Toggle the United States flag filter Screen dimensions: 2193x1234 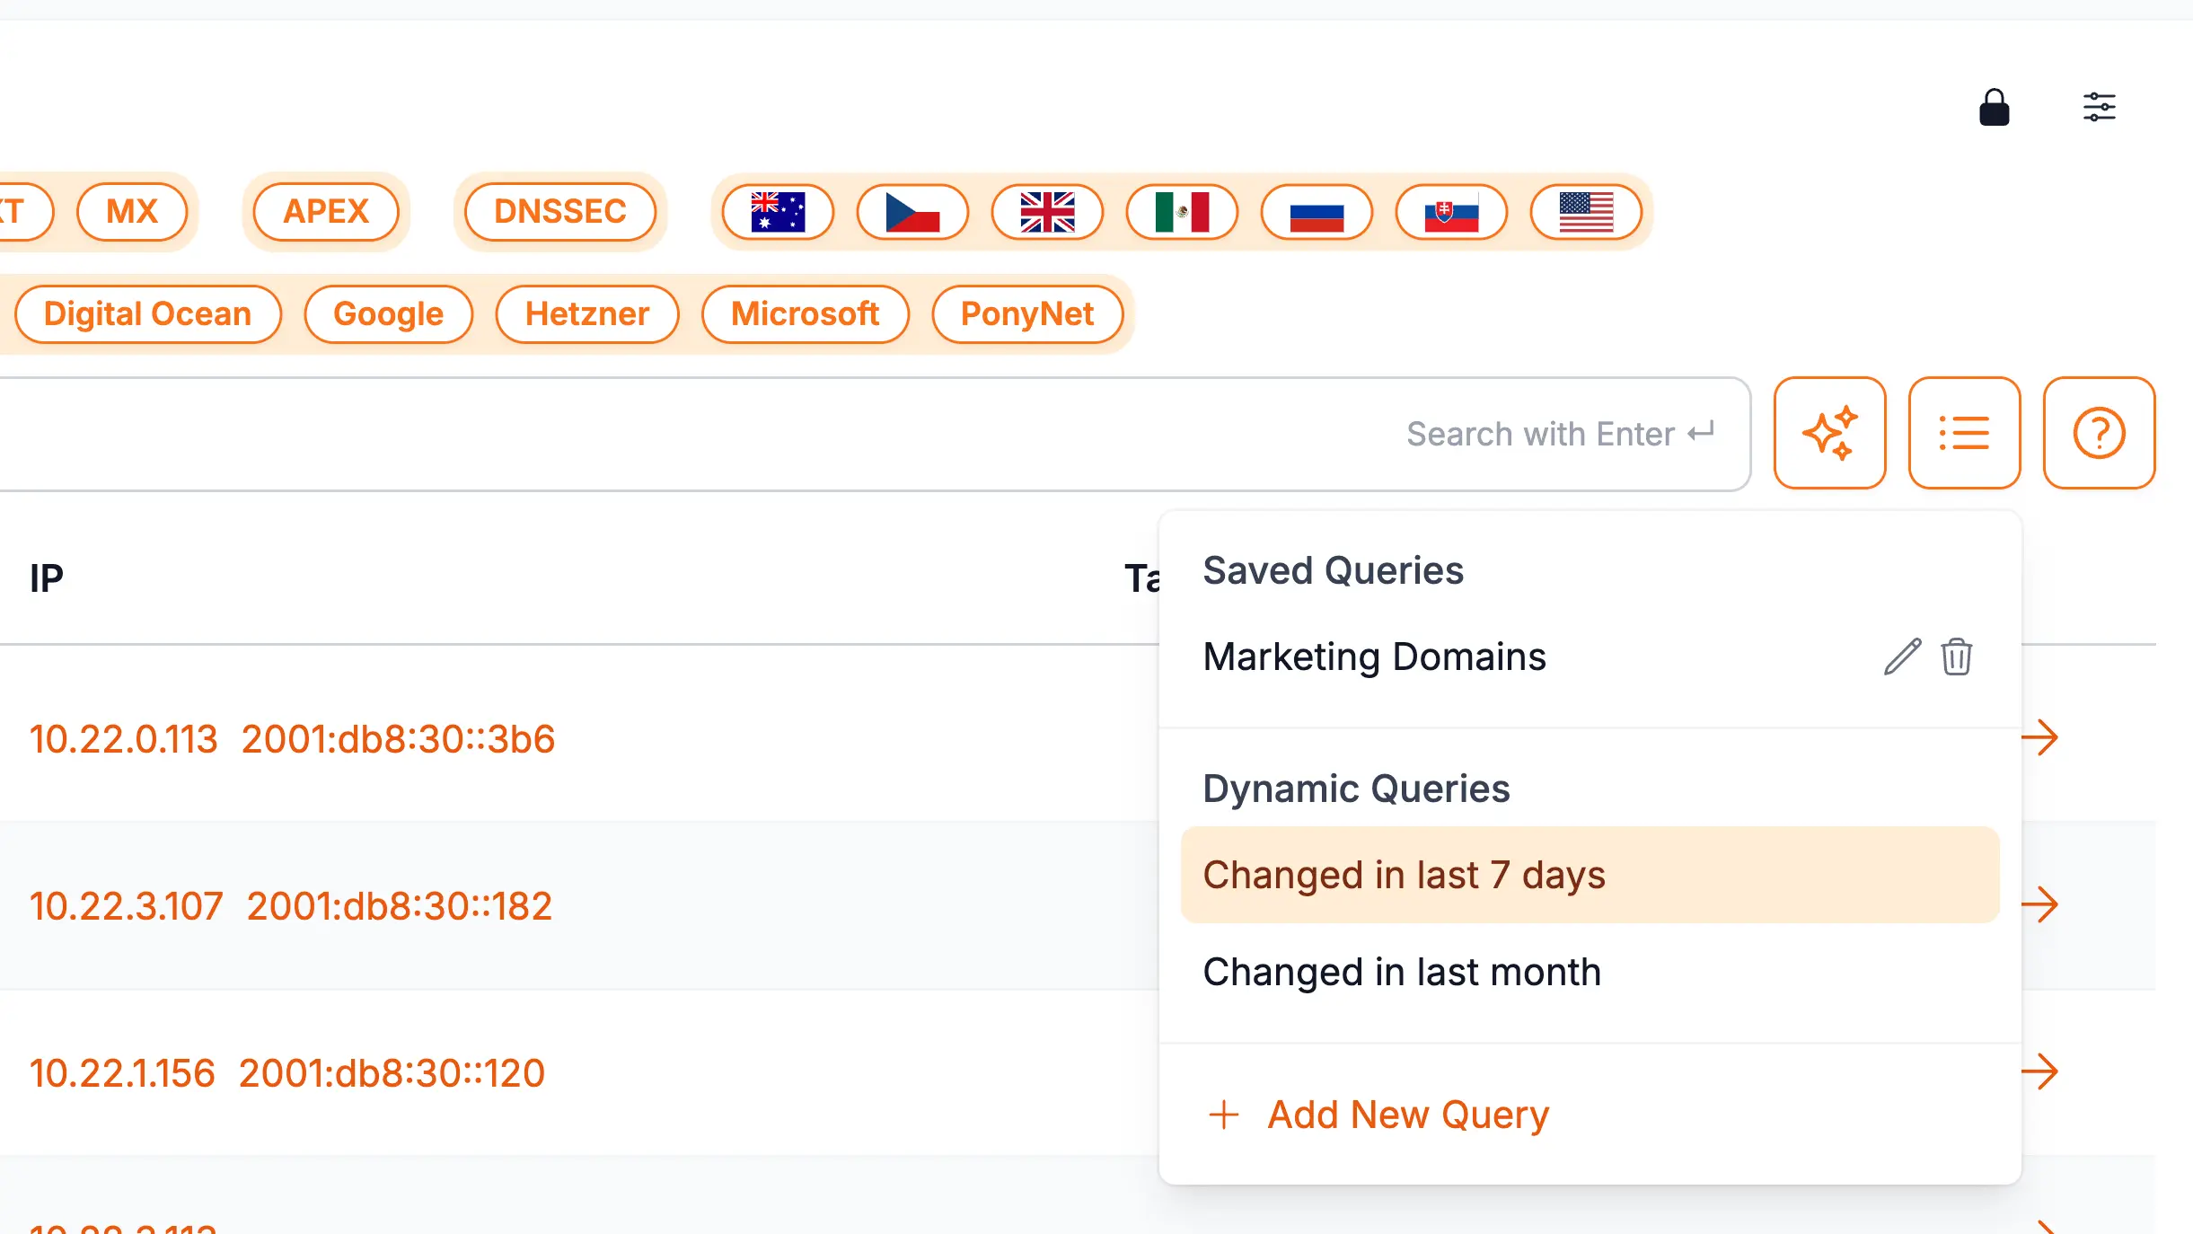1586,212
